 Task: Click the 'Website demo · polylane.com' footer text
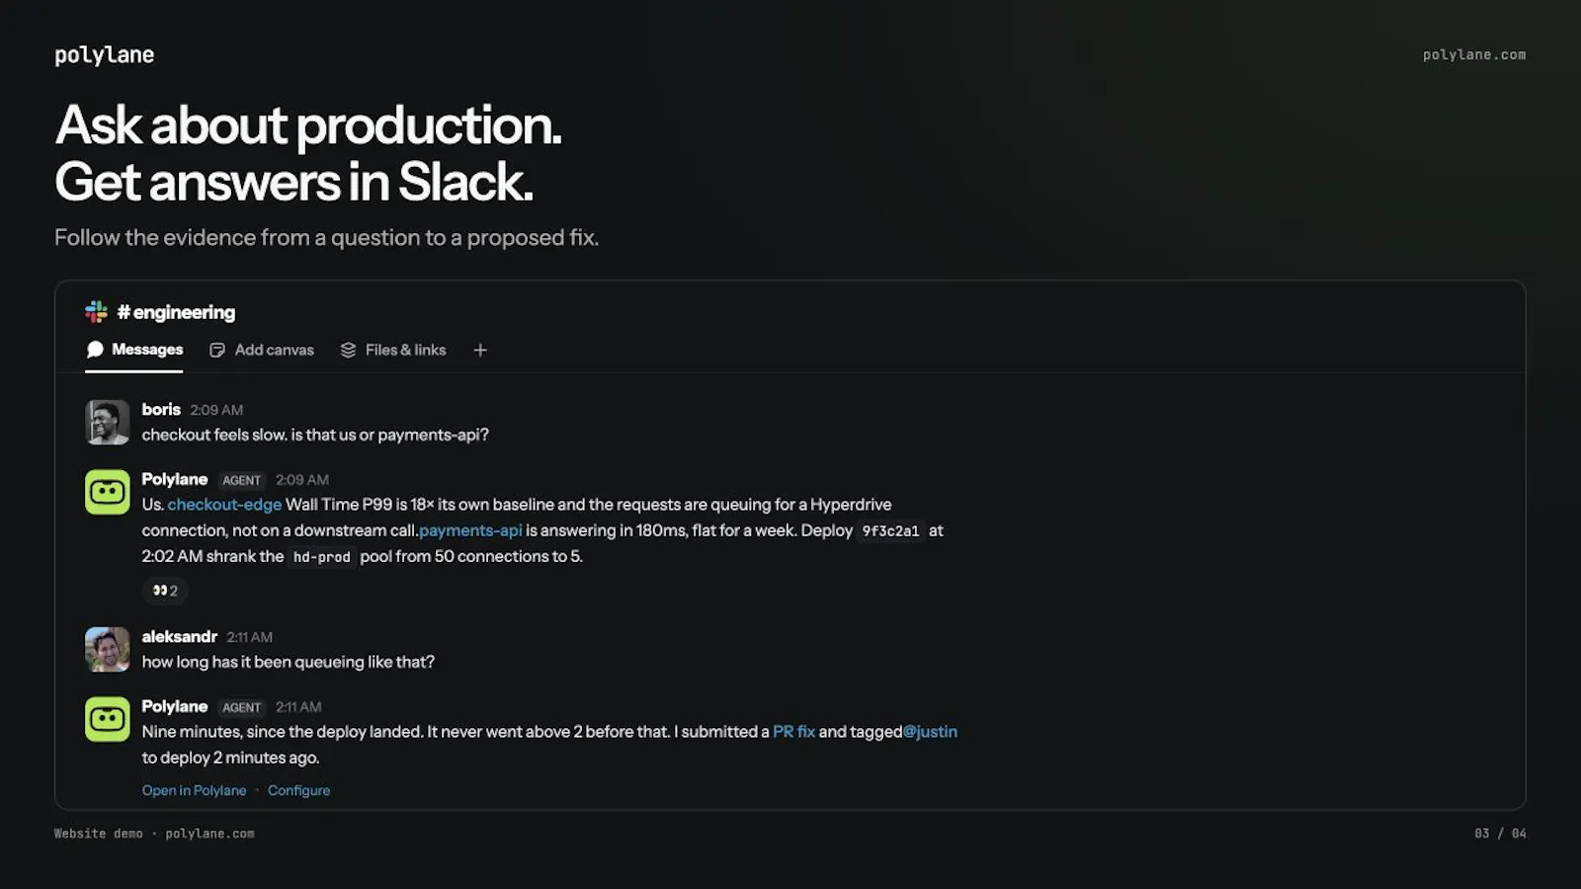[x=154, y=834]
